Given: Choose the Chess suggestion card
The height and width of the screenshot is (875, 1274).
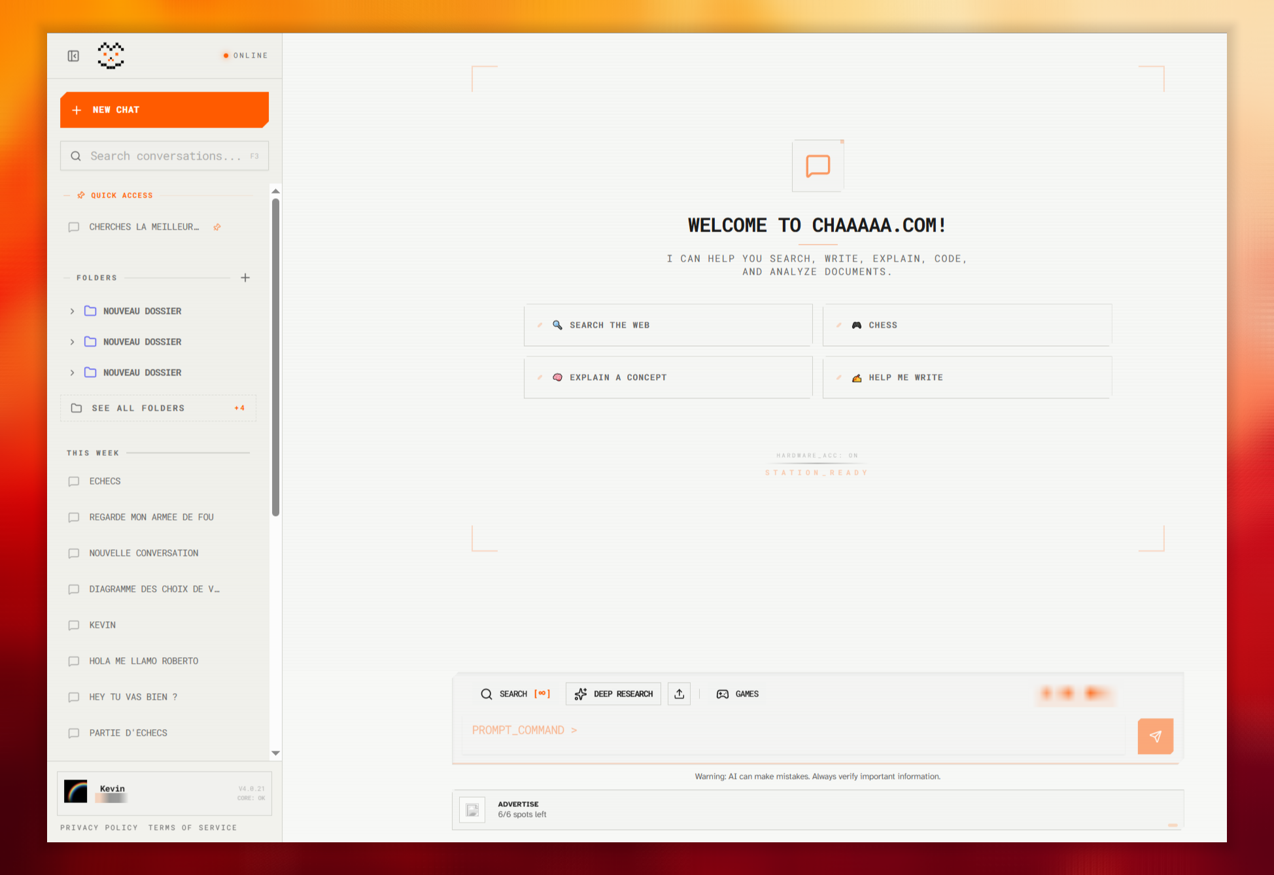Looking at the screenshot, I should [967, 325].
